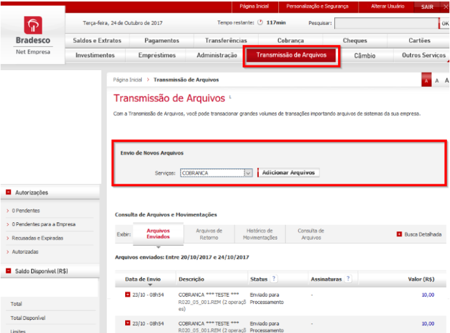The width and height of the screenshot is (450, 333).
Task: Collapse the Saldo Disponível (R$) section icon
Action: 8,271
